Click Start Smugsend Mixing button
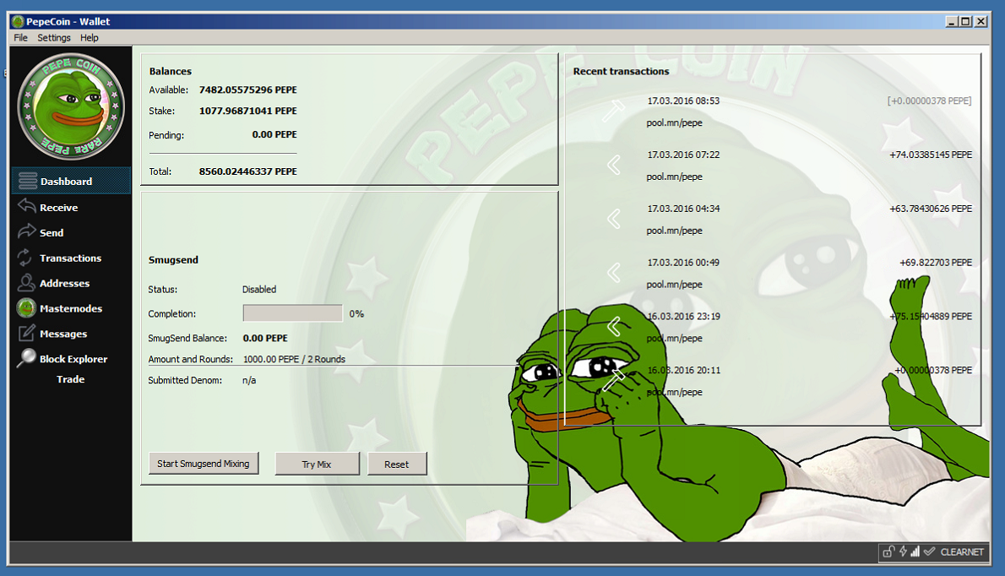The image size is (1005, 576). pyautogui.click(x=204, y=463)
